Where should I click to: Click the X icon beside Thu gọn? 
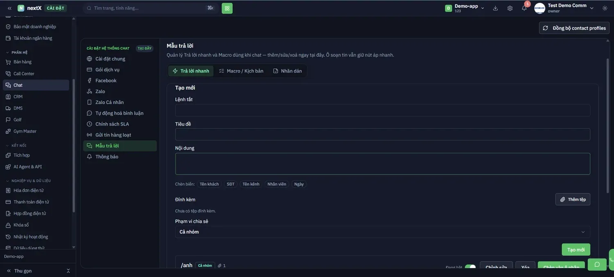pyautogui.click(x=68, y=271)
